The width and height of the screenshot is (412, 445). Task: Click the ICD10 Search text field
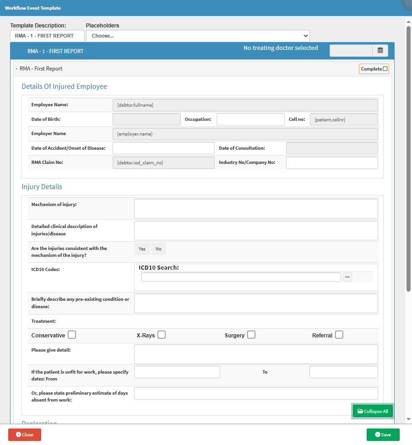point(241,277)
